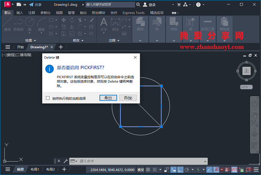Select the Move tool in 修改
Screen dimensions: 261x175
tap(64, 20)
